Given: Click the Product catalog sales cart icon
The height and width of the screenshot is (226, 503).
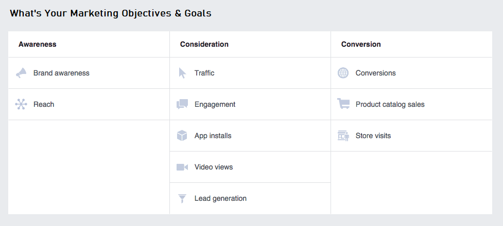Looking at the screenshot, I should pyautogui.click(x=343, y=105).
